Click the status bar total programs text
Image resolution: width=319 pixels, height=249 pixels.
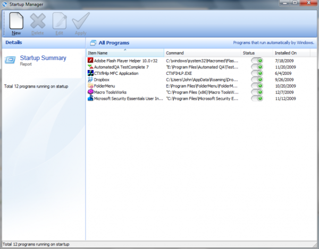36,244
